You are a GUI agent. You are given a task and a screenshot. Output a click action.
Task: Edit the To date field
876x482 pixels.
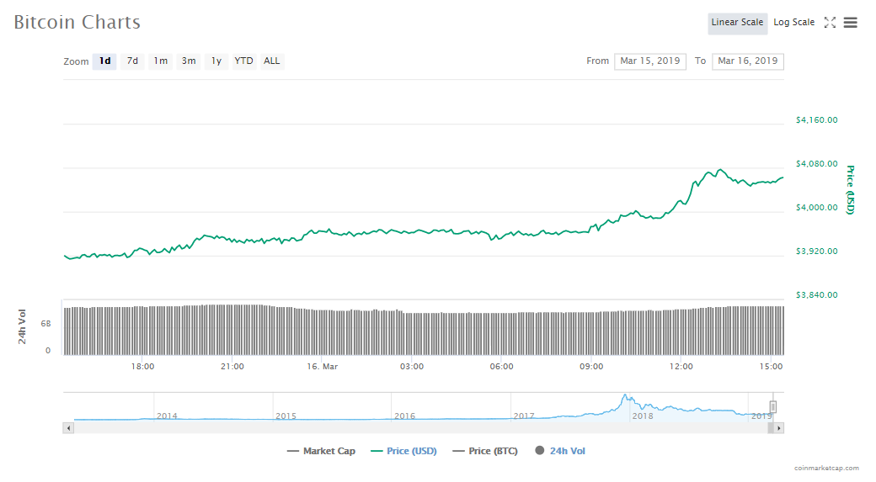pyautogui.click(x=747, y=61)
